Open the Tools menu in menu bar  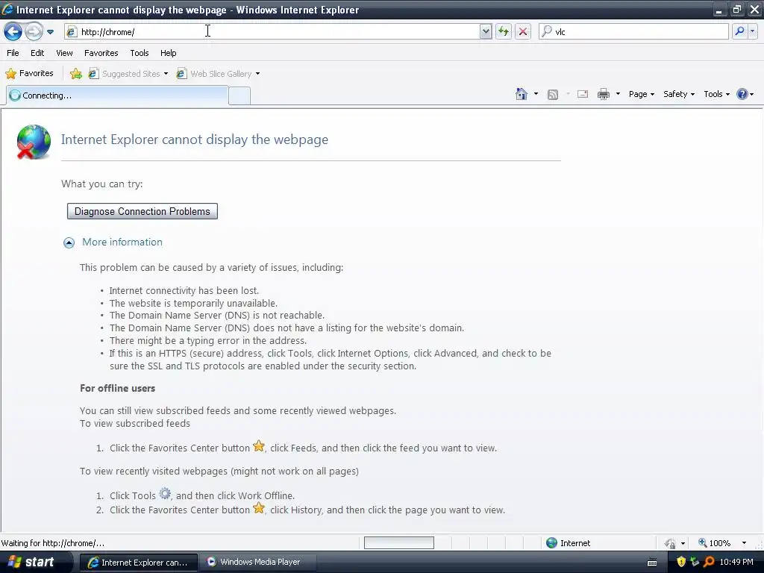click(140, 53)
